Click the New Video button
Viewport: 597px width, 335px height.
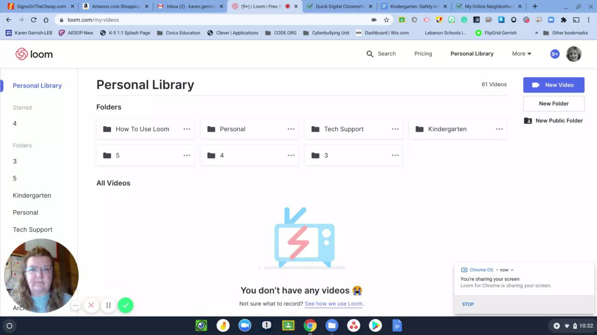tap(554, 85)
